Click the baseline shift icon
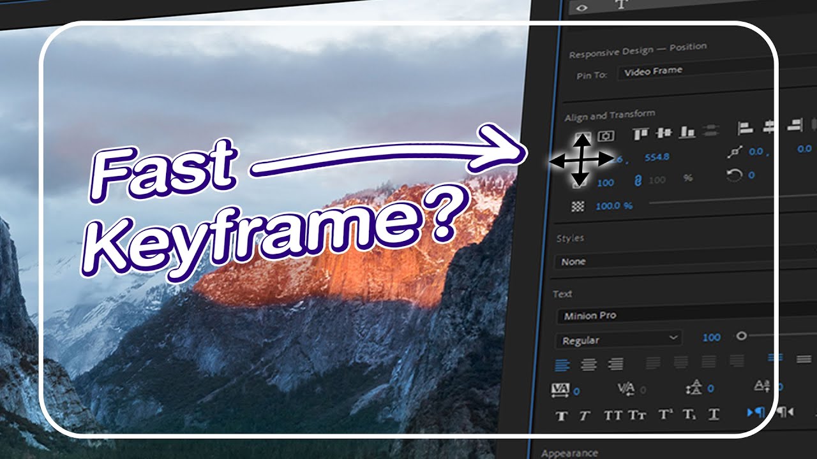Image resolution: width=817 pixels, height=459 pixels. pyautogui.click(x=762, y=386)
